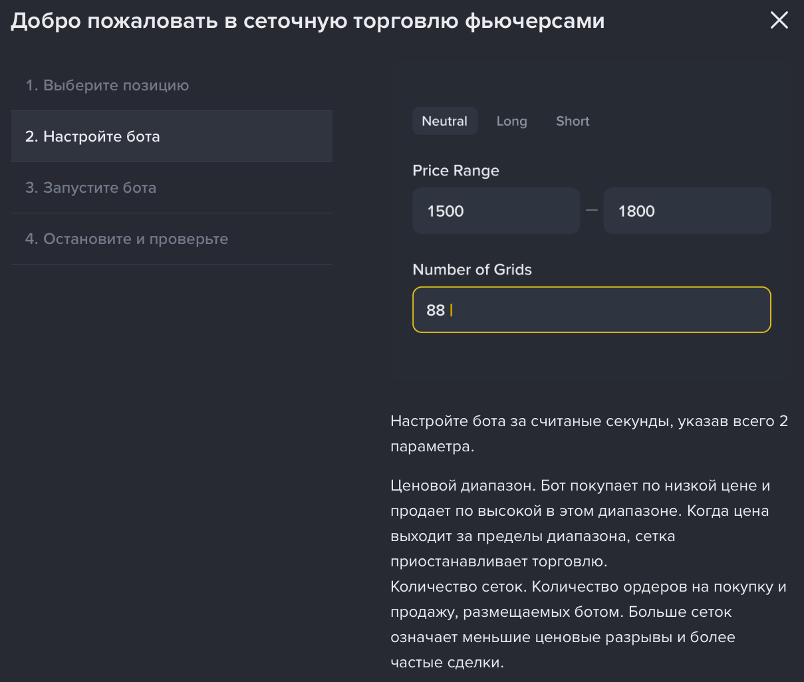
Task: Go to step 3 'Запустите бота'
Action: click(90, 187)
